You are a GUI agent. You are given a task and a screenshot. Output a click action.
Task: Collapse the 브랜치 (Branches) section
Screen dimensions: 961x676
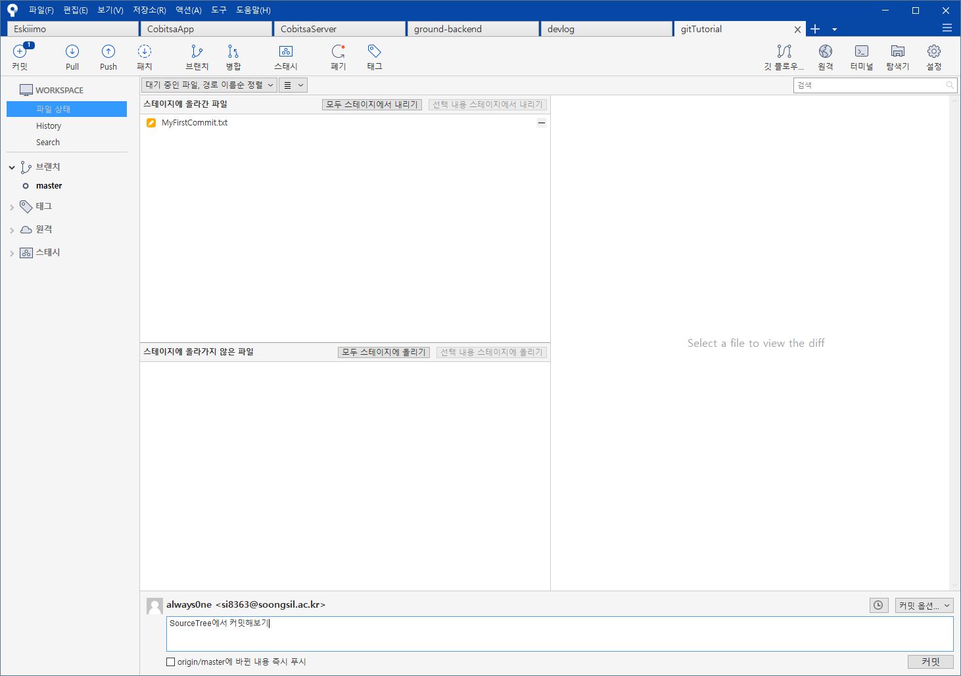(12, 168)
